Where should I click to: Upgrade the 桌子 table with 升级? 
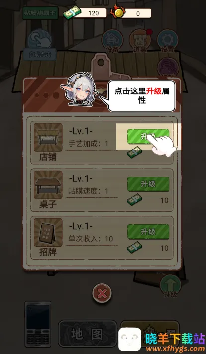click(x=148, y=184)
